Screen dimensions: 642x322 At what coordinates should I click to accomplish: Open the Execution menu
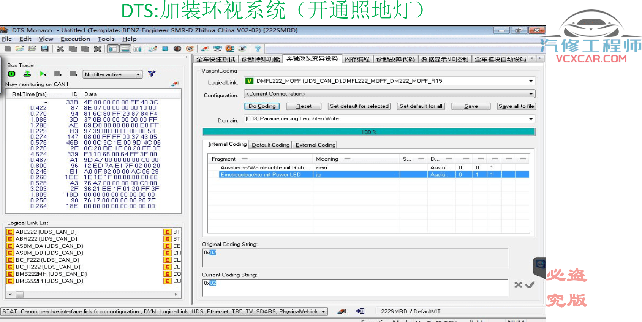coord(75,39)
